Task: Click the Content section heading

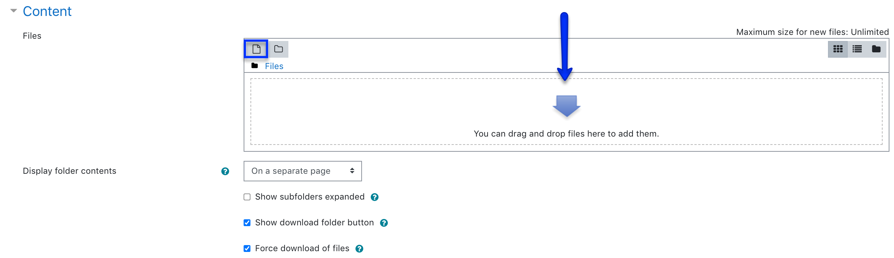Action: tap(47, 11)
